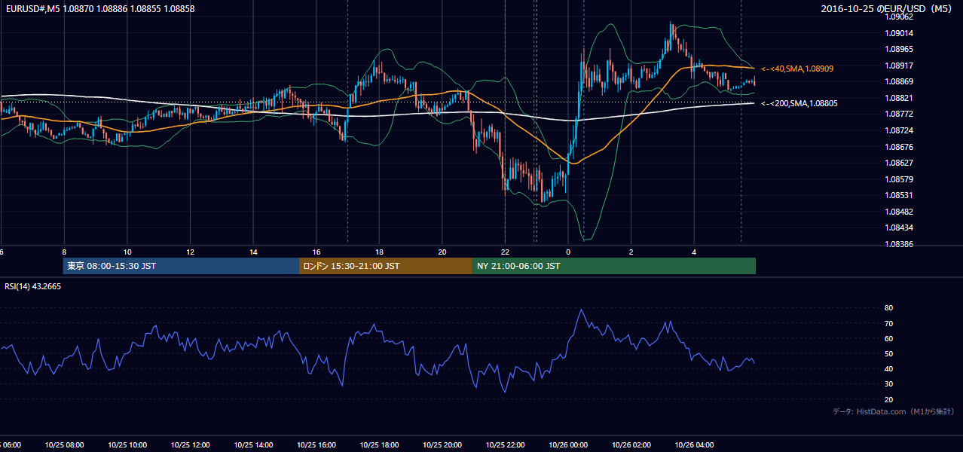Click bottom timeline label 10/26 02:00
Viewport: 963px width, 452px height.
click(x=631, y=444)
